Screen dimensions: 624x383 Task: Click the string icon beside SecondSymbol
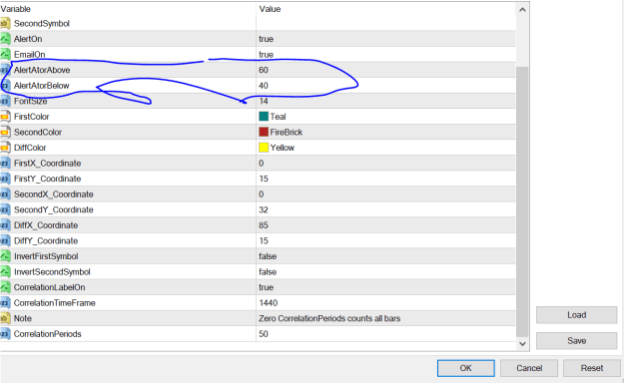tap(5, 24)
